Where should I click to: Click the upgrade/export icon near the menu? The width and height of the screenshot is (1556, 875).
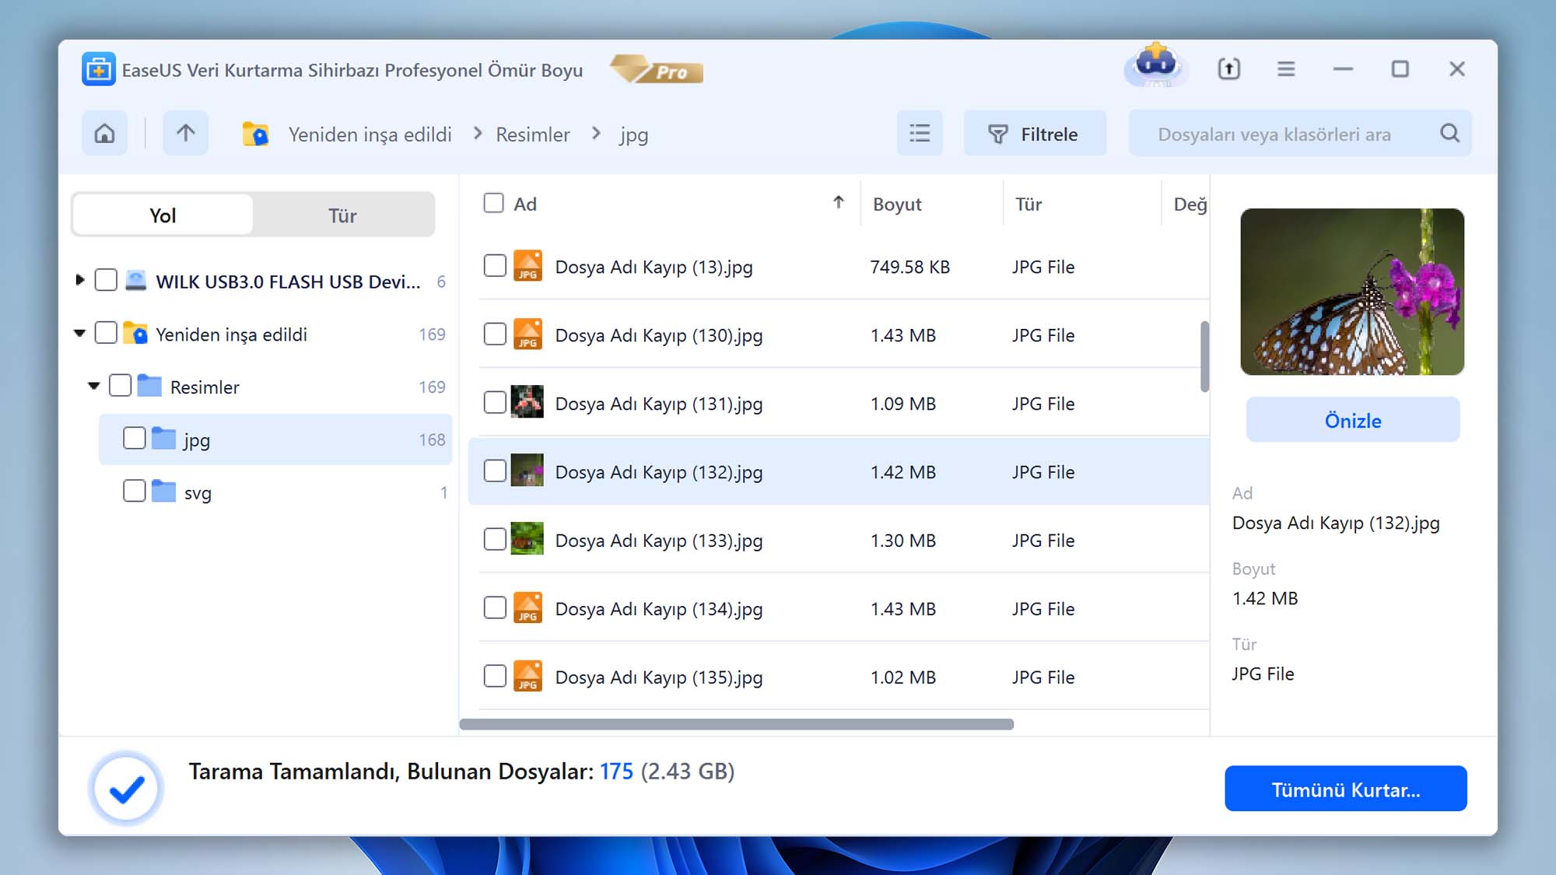[1228, 68]
